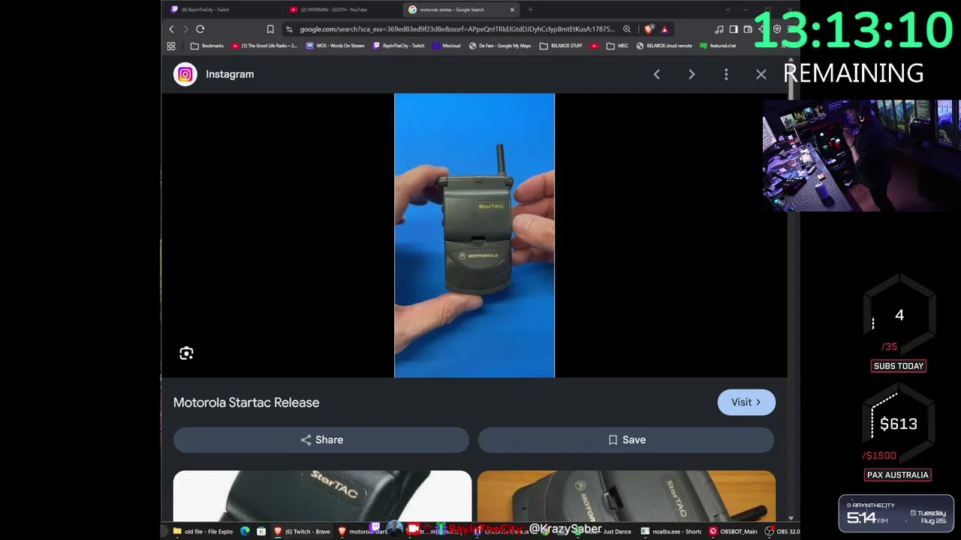
Task: Open Brave Shields lion icon
Action: (649, 29)
